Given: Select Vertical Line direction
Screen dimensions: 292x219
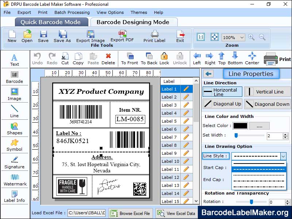Looking at the screenshot, I should [x=267, y=92].
